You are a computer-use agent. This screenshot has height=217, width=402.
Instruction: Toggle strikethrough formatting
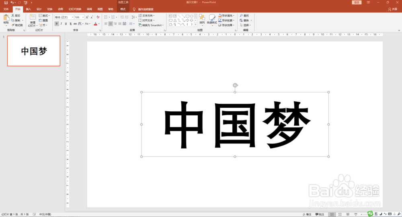(75, 24)
